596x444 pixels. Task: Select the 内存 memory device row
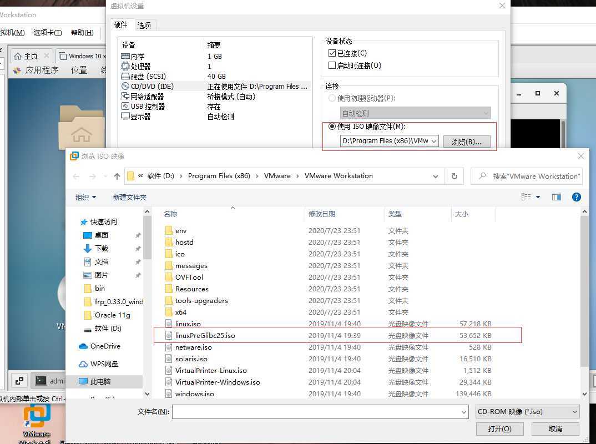pyautogui.click(x=215, y=56)
